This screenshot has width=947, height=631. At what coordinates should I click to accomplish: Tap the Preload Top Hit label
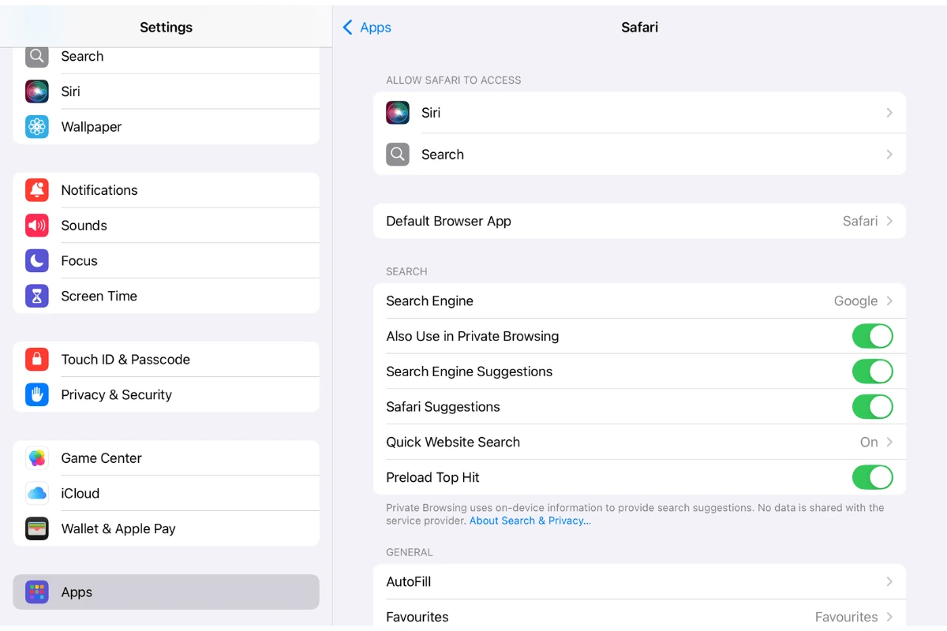(x=432, y=477)
